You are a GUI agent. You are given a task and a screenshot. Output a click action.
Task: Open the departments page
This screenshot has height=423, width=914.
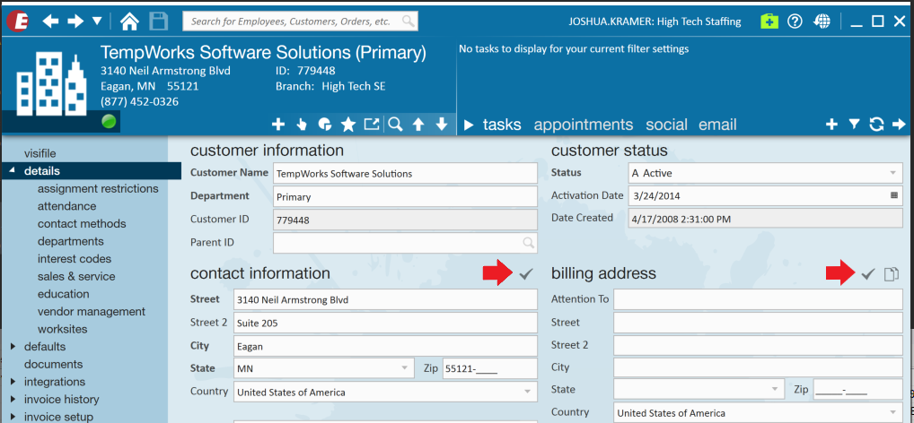(71, 241)
